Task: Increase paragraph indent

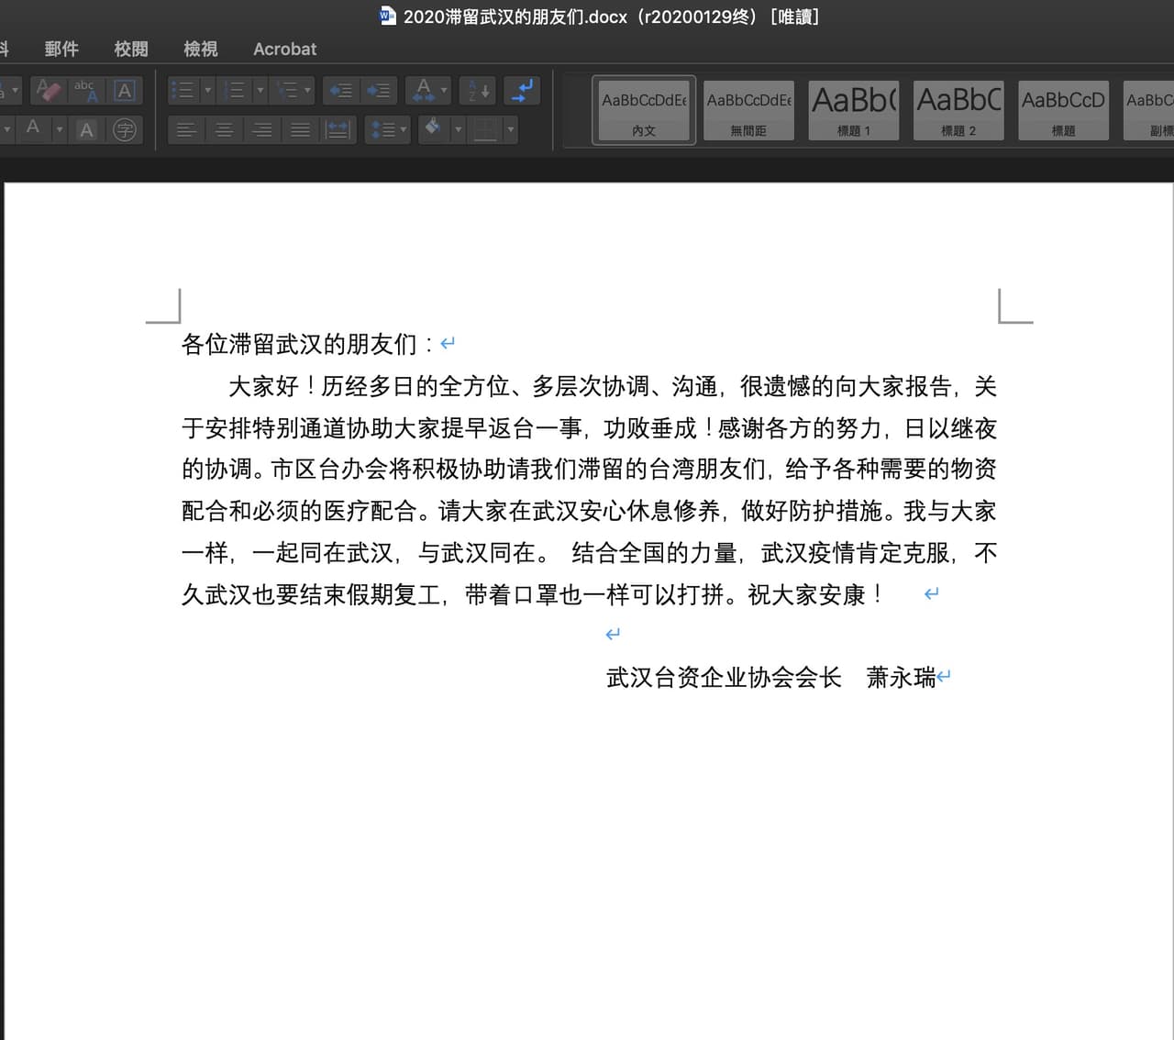Action: pyautogui.click(x=378, y=90)
